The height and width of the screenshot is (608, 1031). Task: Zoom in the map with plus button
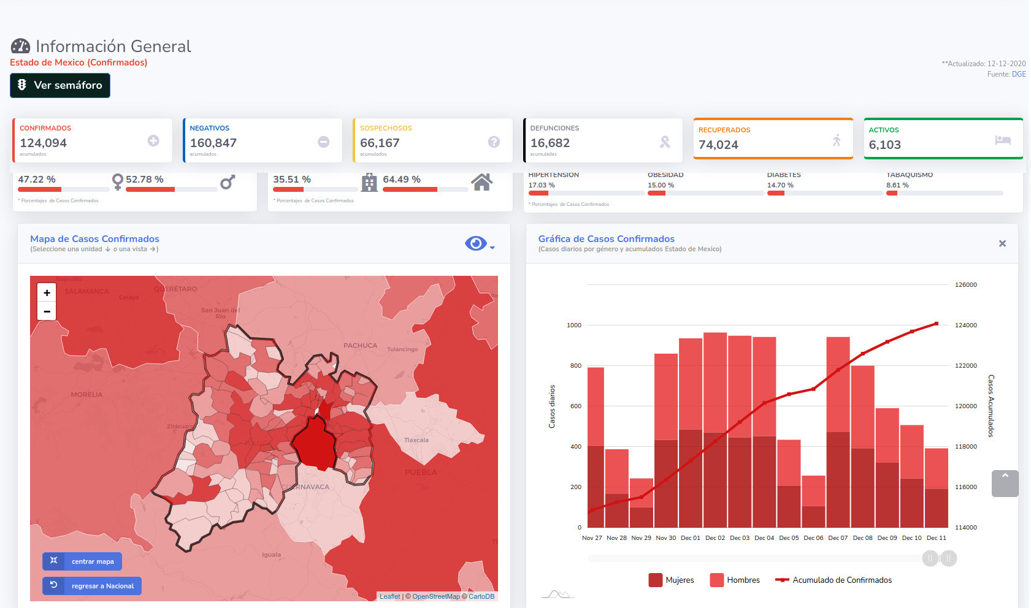[x=47, y=293]
